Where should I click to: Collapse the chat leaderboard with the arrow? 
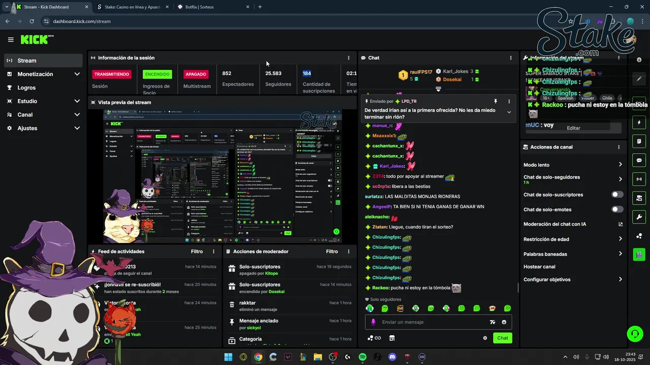(x=438, y=89)
